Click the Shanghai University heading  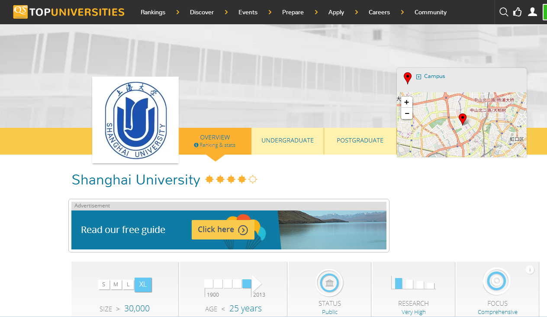point(136,180)
